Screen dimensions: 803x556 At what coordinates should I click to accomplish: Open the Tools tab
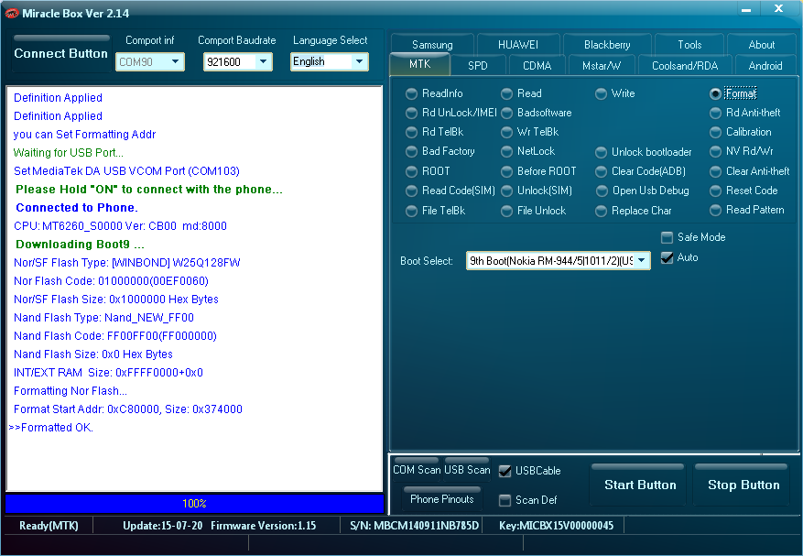tap(689, 45)
